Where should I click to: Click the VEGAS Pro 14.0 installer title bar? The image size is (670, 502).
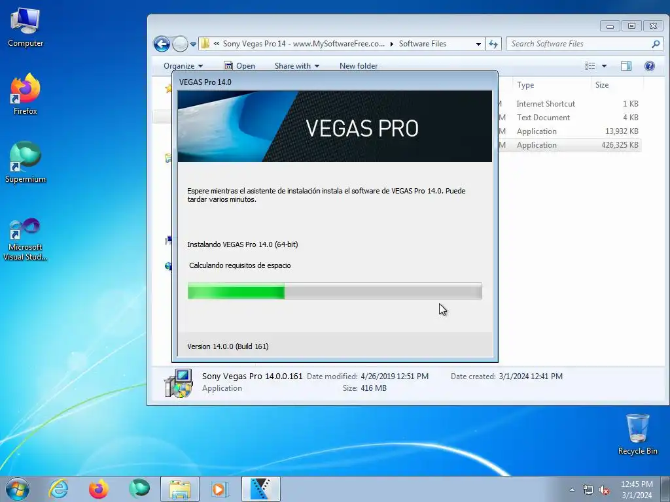click(x=334, y=82)
